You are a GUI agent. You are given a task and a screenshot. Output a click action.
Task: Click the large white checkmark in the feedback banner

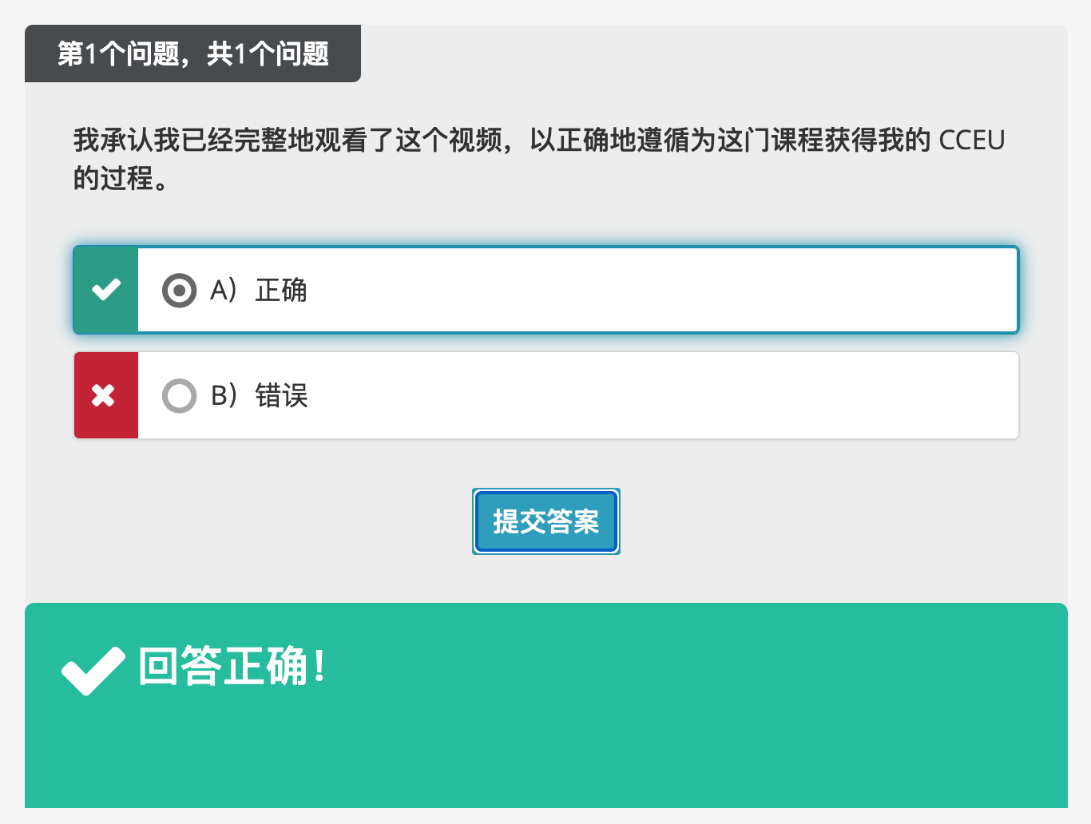pos(93,670)
